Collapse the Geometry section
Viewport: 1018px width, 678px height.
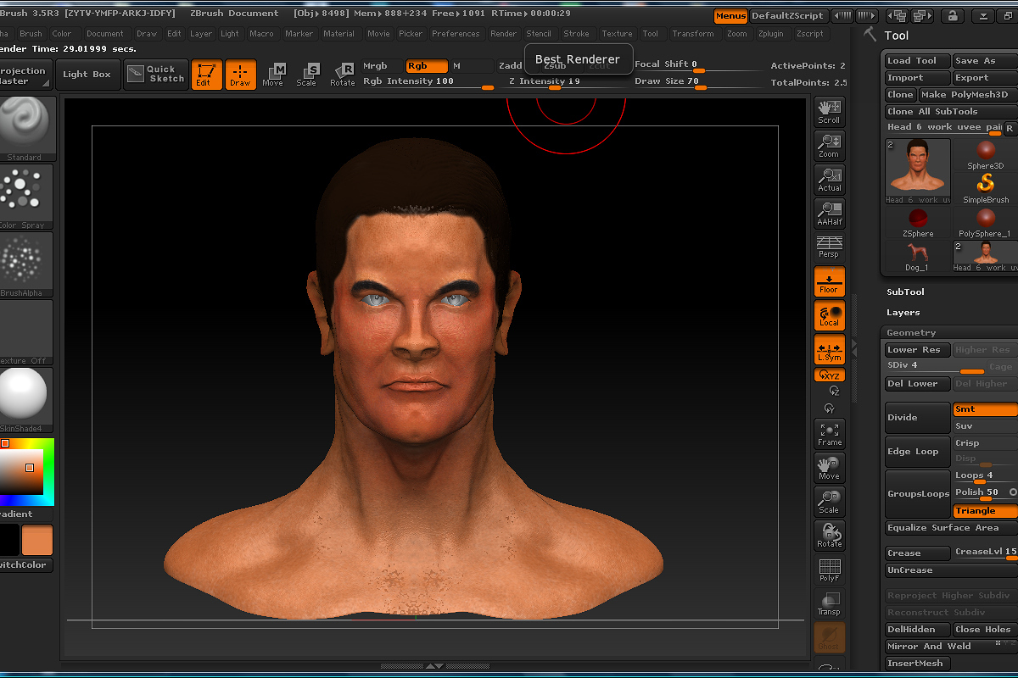coord(911,333)
